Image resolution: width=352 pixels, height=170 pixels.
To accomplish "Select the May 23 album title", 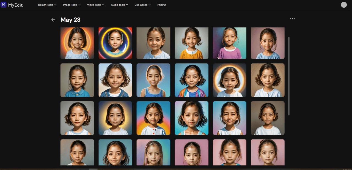I will point(70,19).
